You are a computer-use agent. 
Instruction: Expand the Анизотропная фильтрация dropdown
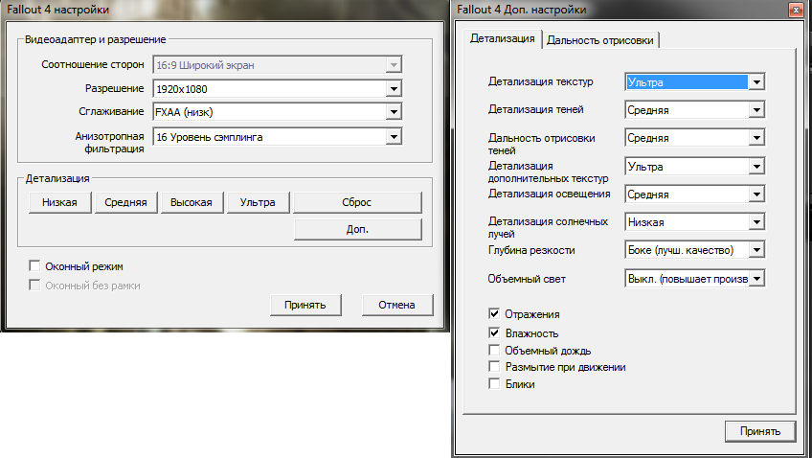pyautogui.click(x=277, y=137)
